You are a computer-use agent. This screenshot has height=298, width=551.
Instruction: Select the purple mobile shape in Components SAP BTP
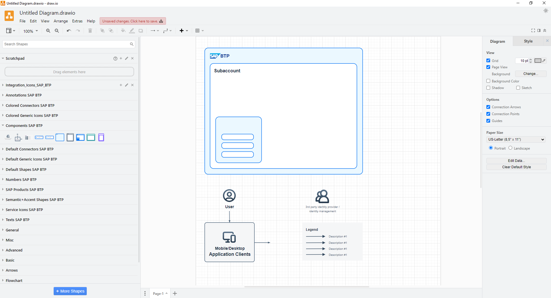pos(101,138)
